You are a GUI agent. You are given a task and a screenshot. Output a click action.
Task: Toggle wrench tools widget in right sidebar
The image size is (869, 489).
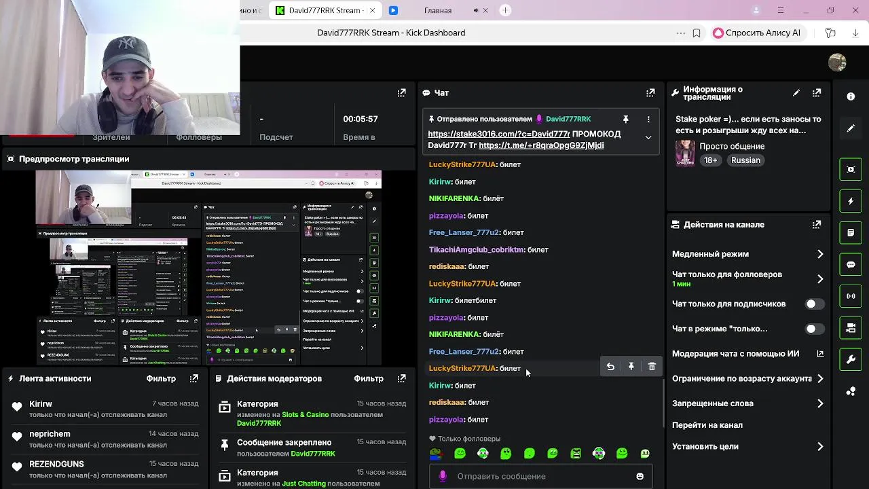pos(851,359)
